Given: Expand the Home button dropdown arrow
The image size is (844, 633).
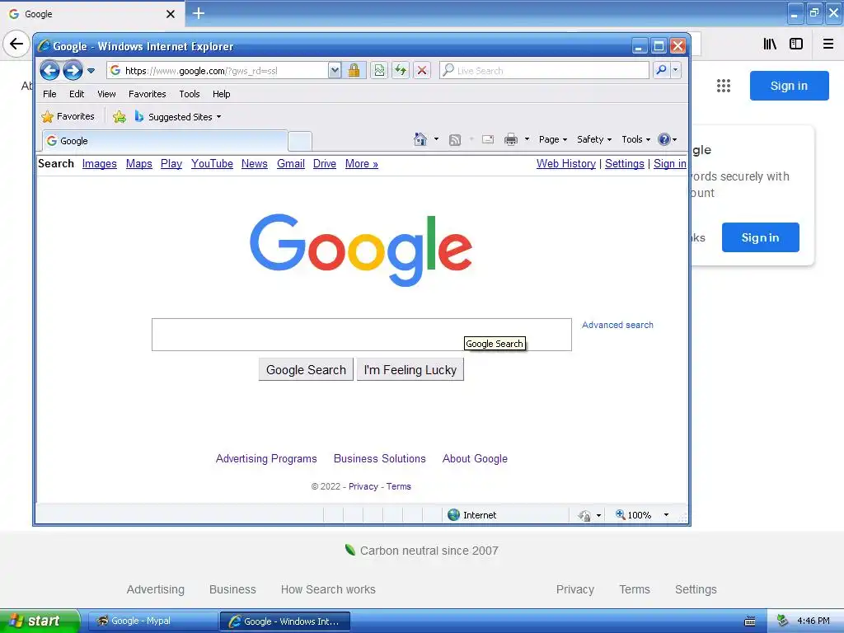Looking at the screenshot, I should click(436, 139).
